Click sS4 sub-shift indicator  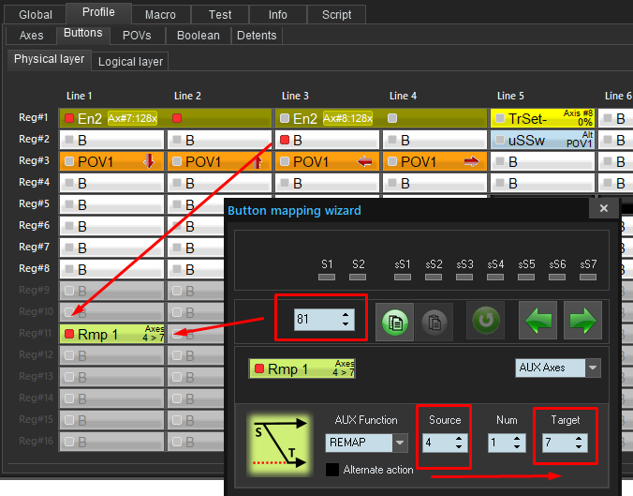coord(495,277)
